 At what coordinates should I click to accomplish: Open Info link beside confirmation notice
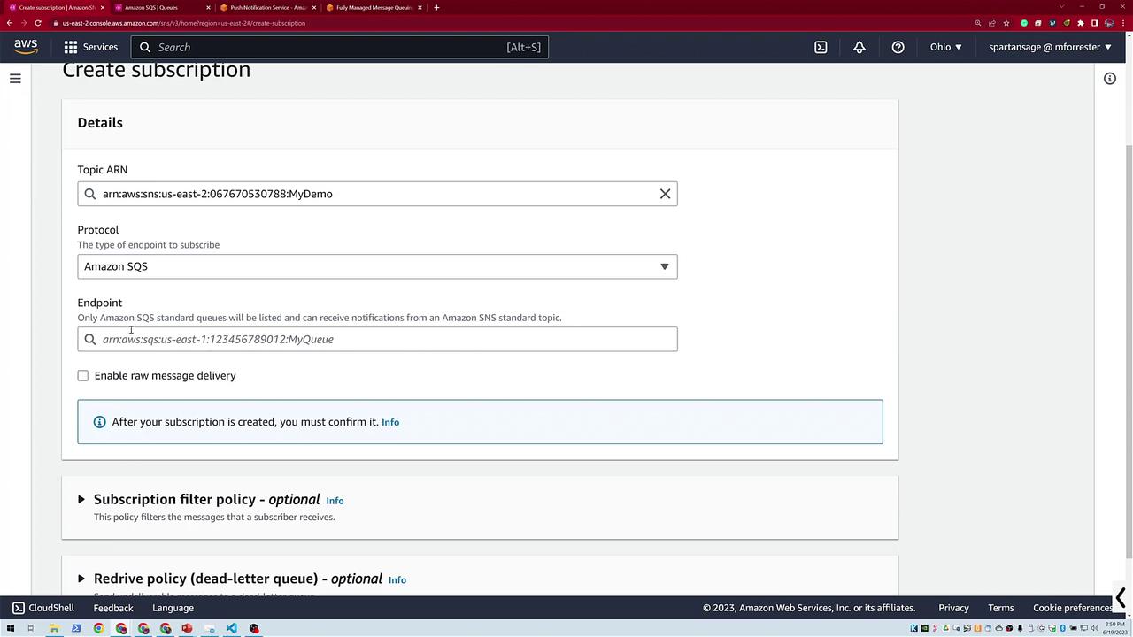coord(390,422)
